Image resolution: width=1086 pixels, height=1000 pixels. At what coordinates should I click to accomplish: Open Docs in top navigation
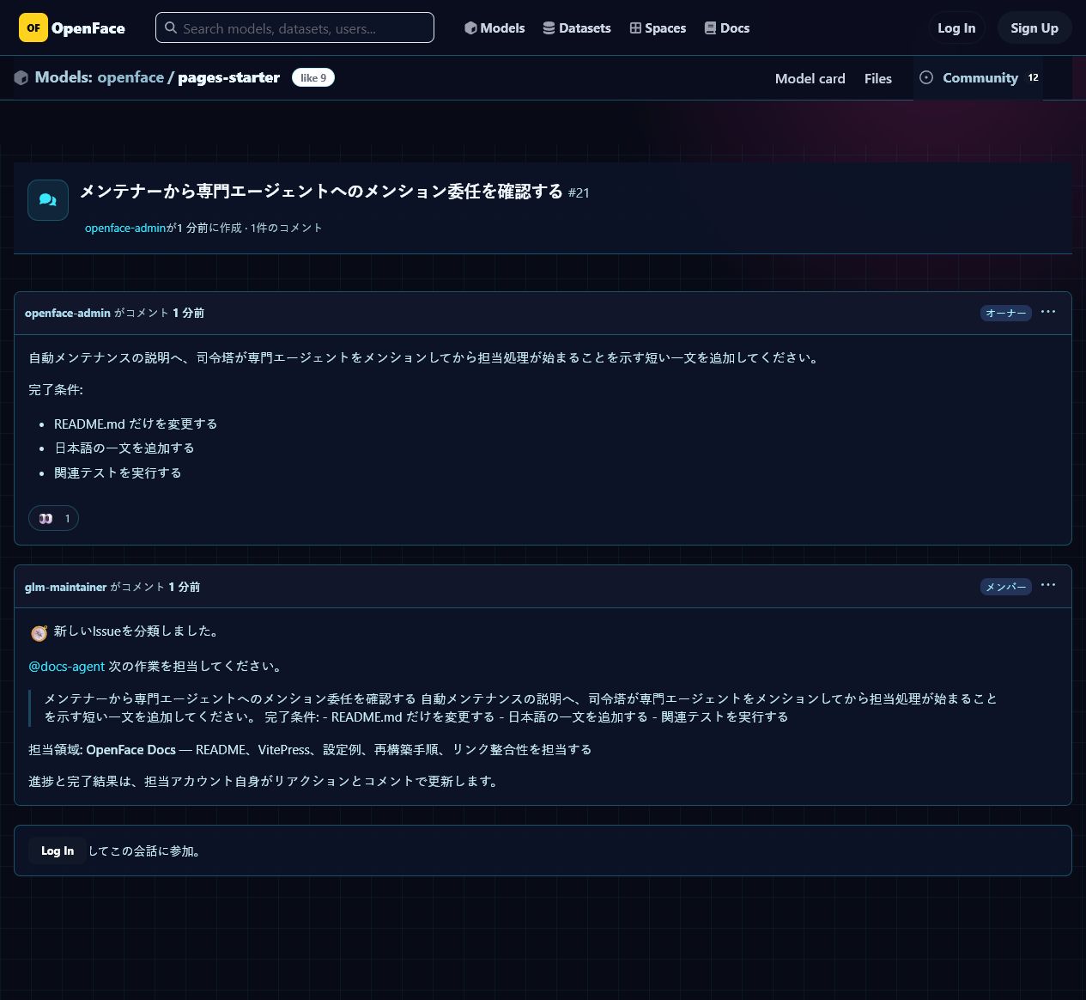727,27
